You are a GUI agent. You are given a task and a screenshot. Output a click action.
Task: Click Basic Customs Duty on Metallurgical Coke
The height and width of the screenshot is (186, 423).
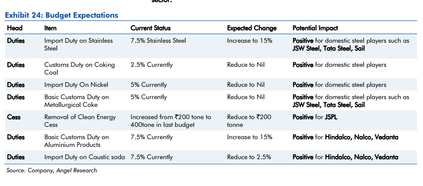pyautogui.click(x=76, y=101)
